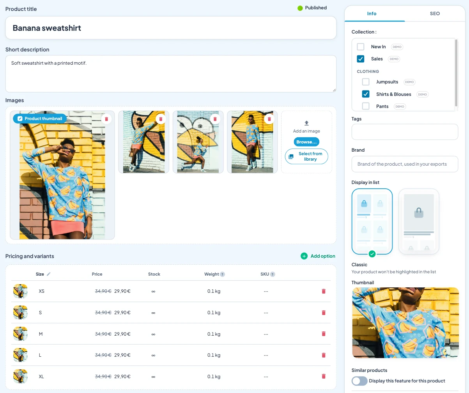
Task: Click the M row weight 0.1 kg
Action: 214,334
